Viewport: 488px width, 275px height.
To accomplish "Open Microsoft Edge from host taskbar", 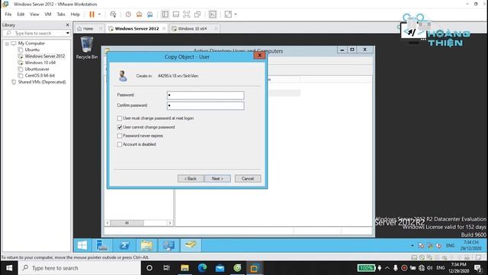I will click(x=202, y=268).
